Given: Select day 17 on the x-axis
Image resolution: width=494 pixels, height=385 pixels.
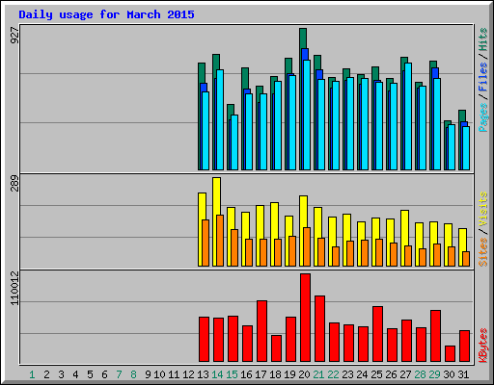Looking at the screenshot, I should click(261, 374).
